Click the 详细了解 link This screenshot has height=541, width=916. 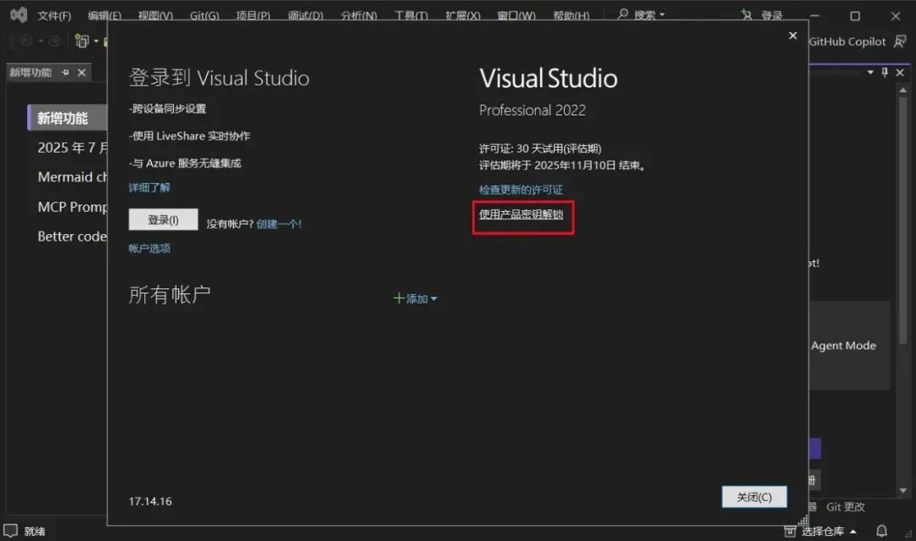[149, 187]
